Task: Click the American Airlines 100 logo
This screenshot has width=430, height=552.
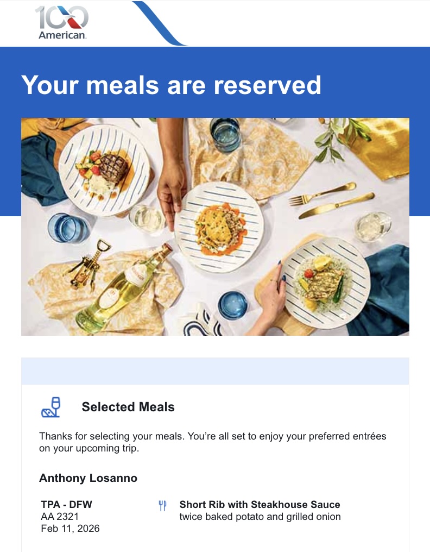Action: pyautogui.click(x=62, y=23)
